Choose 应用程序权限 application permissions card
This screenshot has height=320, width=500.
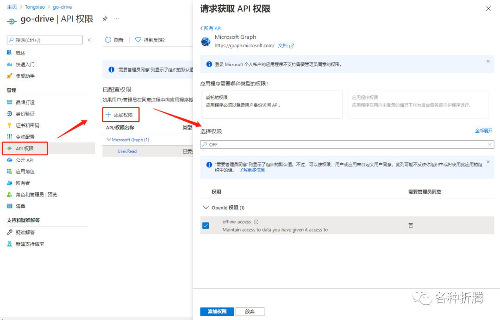click(x=418, y=105)
